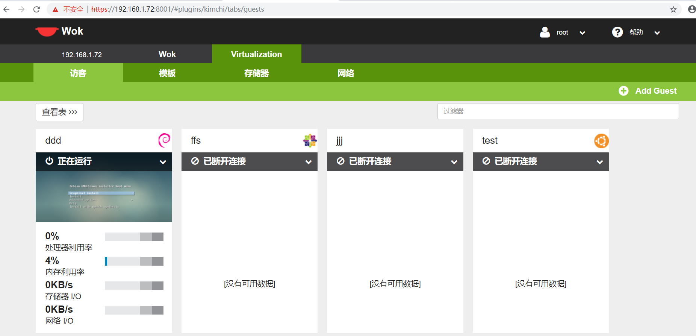Open the 模板 templates tab
696x336 pixels.
167,73
